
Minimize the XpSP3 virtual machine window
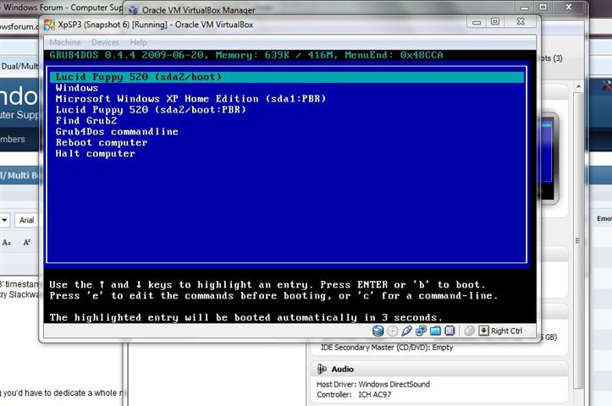[x=477, y=22]
